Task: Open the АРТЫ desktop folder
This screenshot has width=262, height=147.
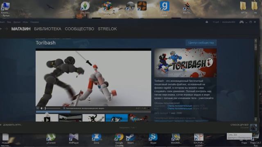Action: tap(243, 7)
